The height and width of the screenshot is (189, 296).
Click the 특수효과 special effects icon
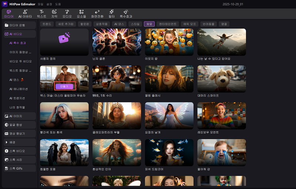(x=126, y=14)
